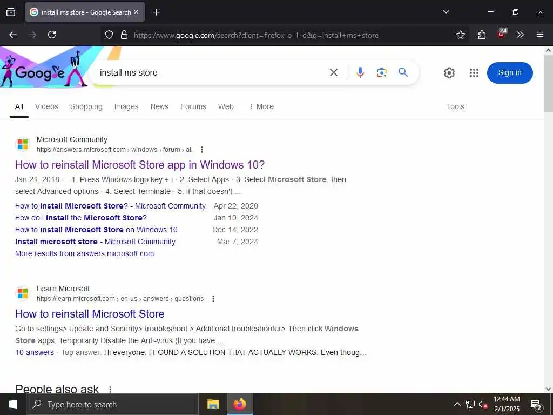The height and width of the screenshot is (415, 553).
Task: Click the muted volume tray icon
Action: coord(482,404)
